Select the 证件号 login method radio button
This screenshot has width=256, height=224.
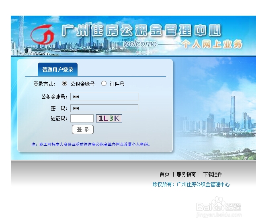104,83
